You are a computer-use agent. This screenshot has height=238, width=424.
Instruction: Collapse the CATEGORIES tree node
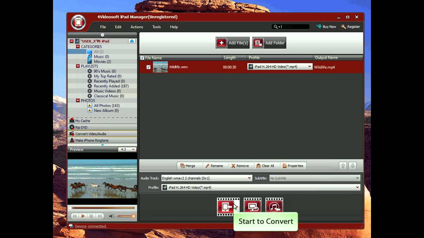78,47
